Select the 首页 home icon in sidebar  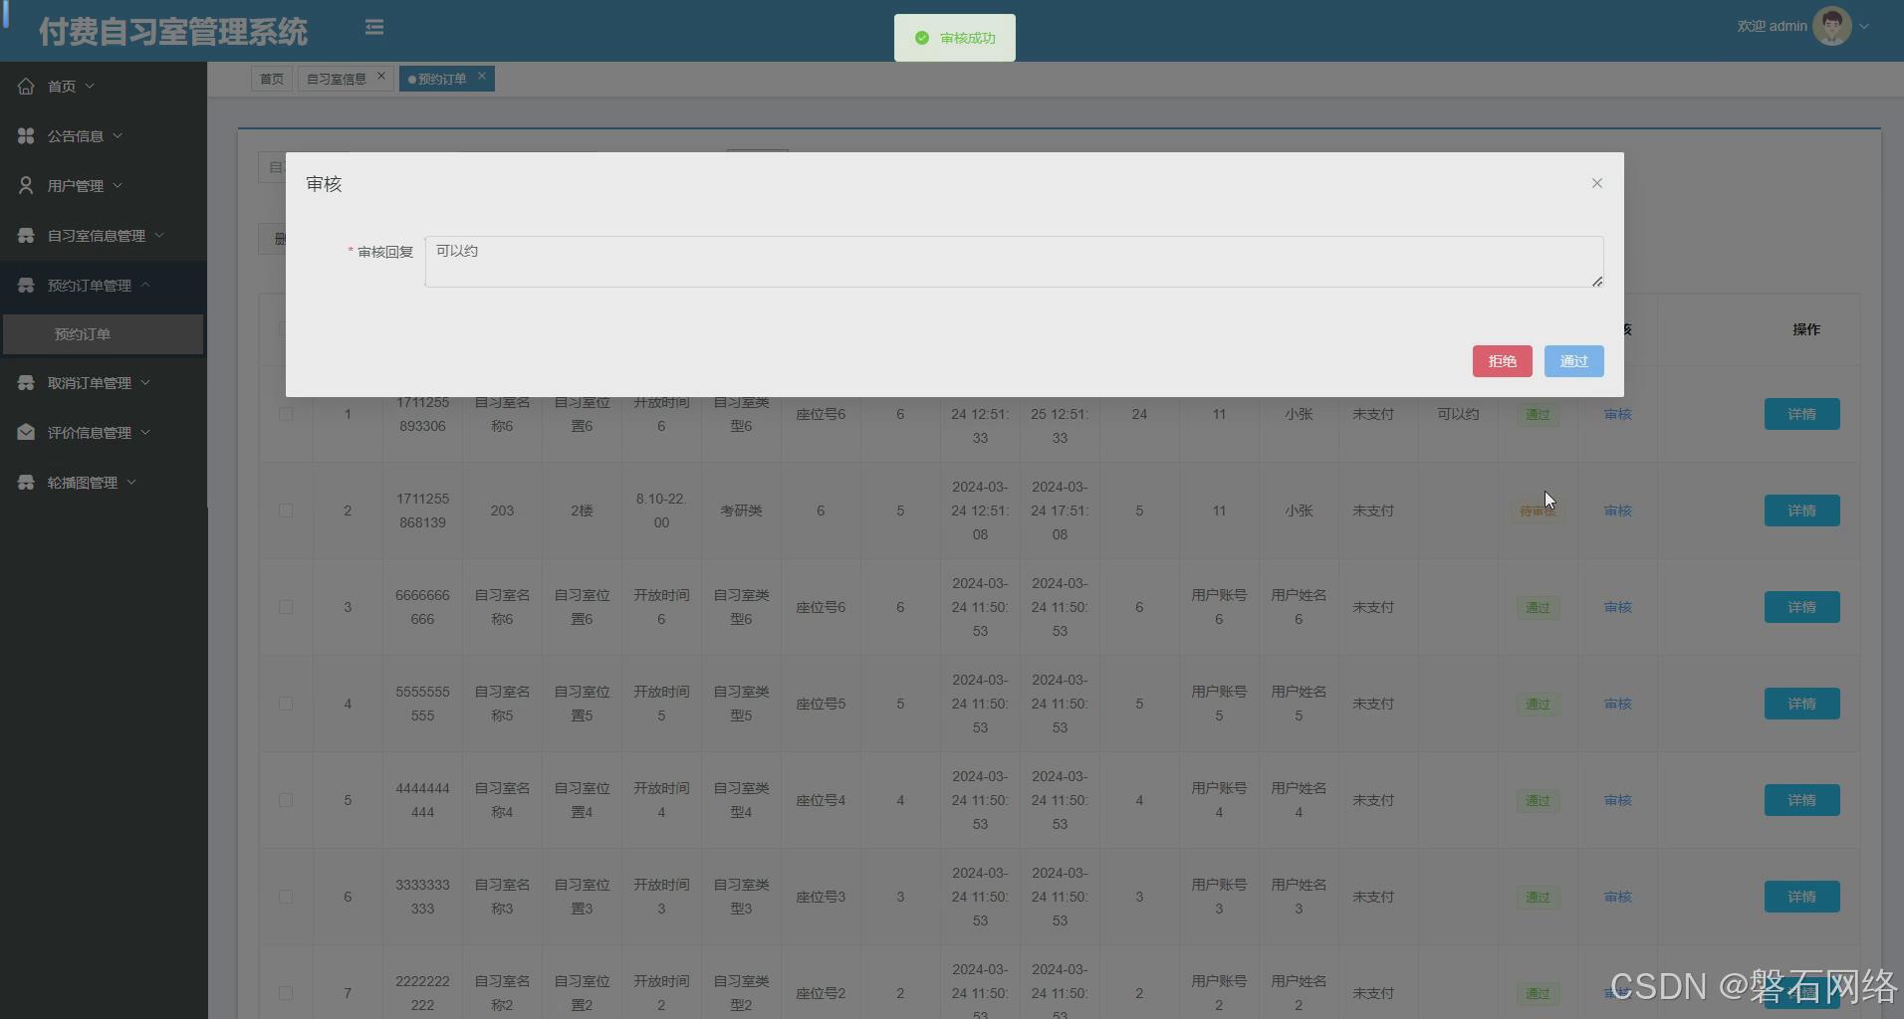(26, 86)
